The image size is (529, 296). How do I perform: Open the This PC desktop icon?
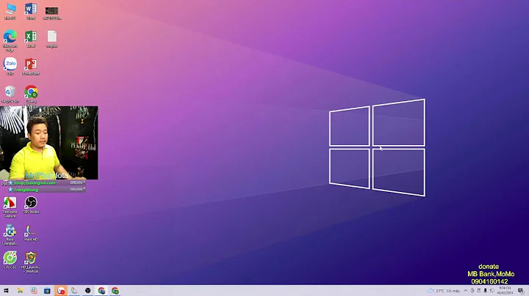click(10, 11)
